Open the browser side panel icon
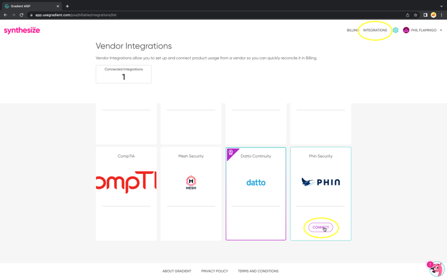 click(x=426, y=15)
